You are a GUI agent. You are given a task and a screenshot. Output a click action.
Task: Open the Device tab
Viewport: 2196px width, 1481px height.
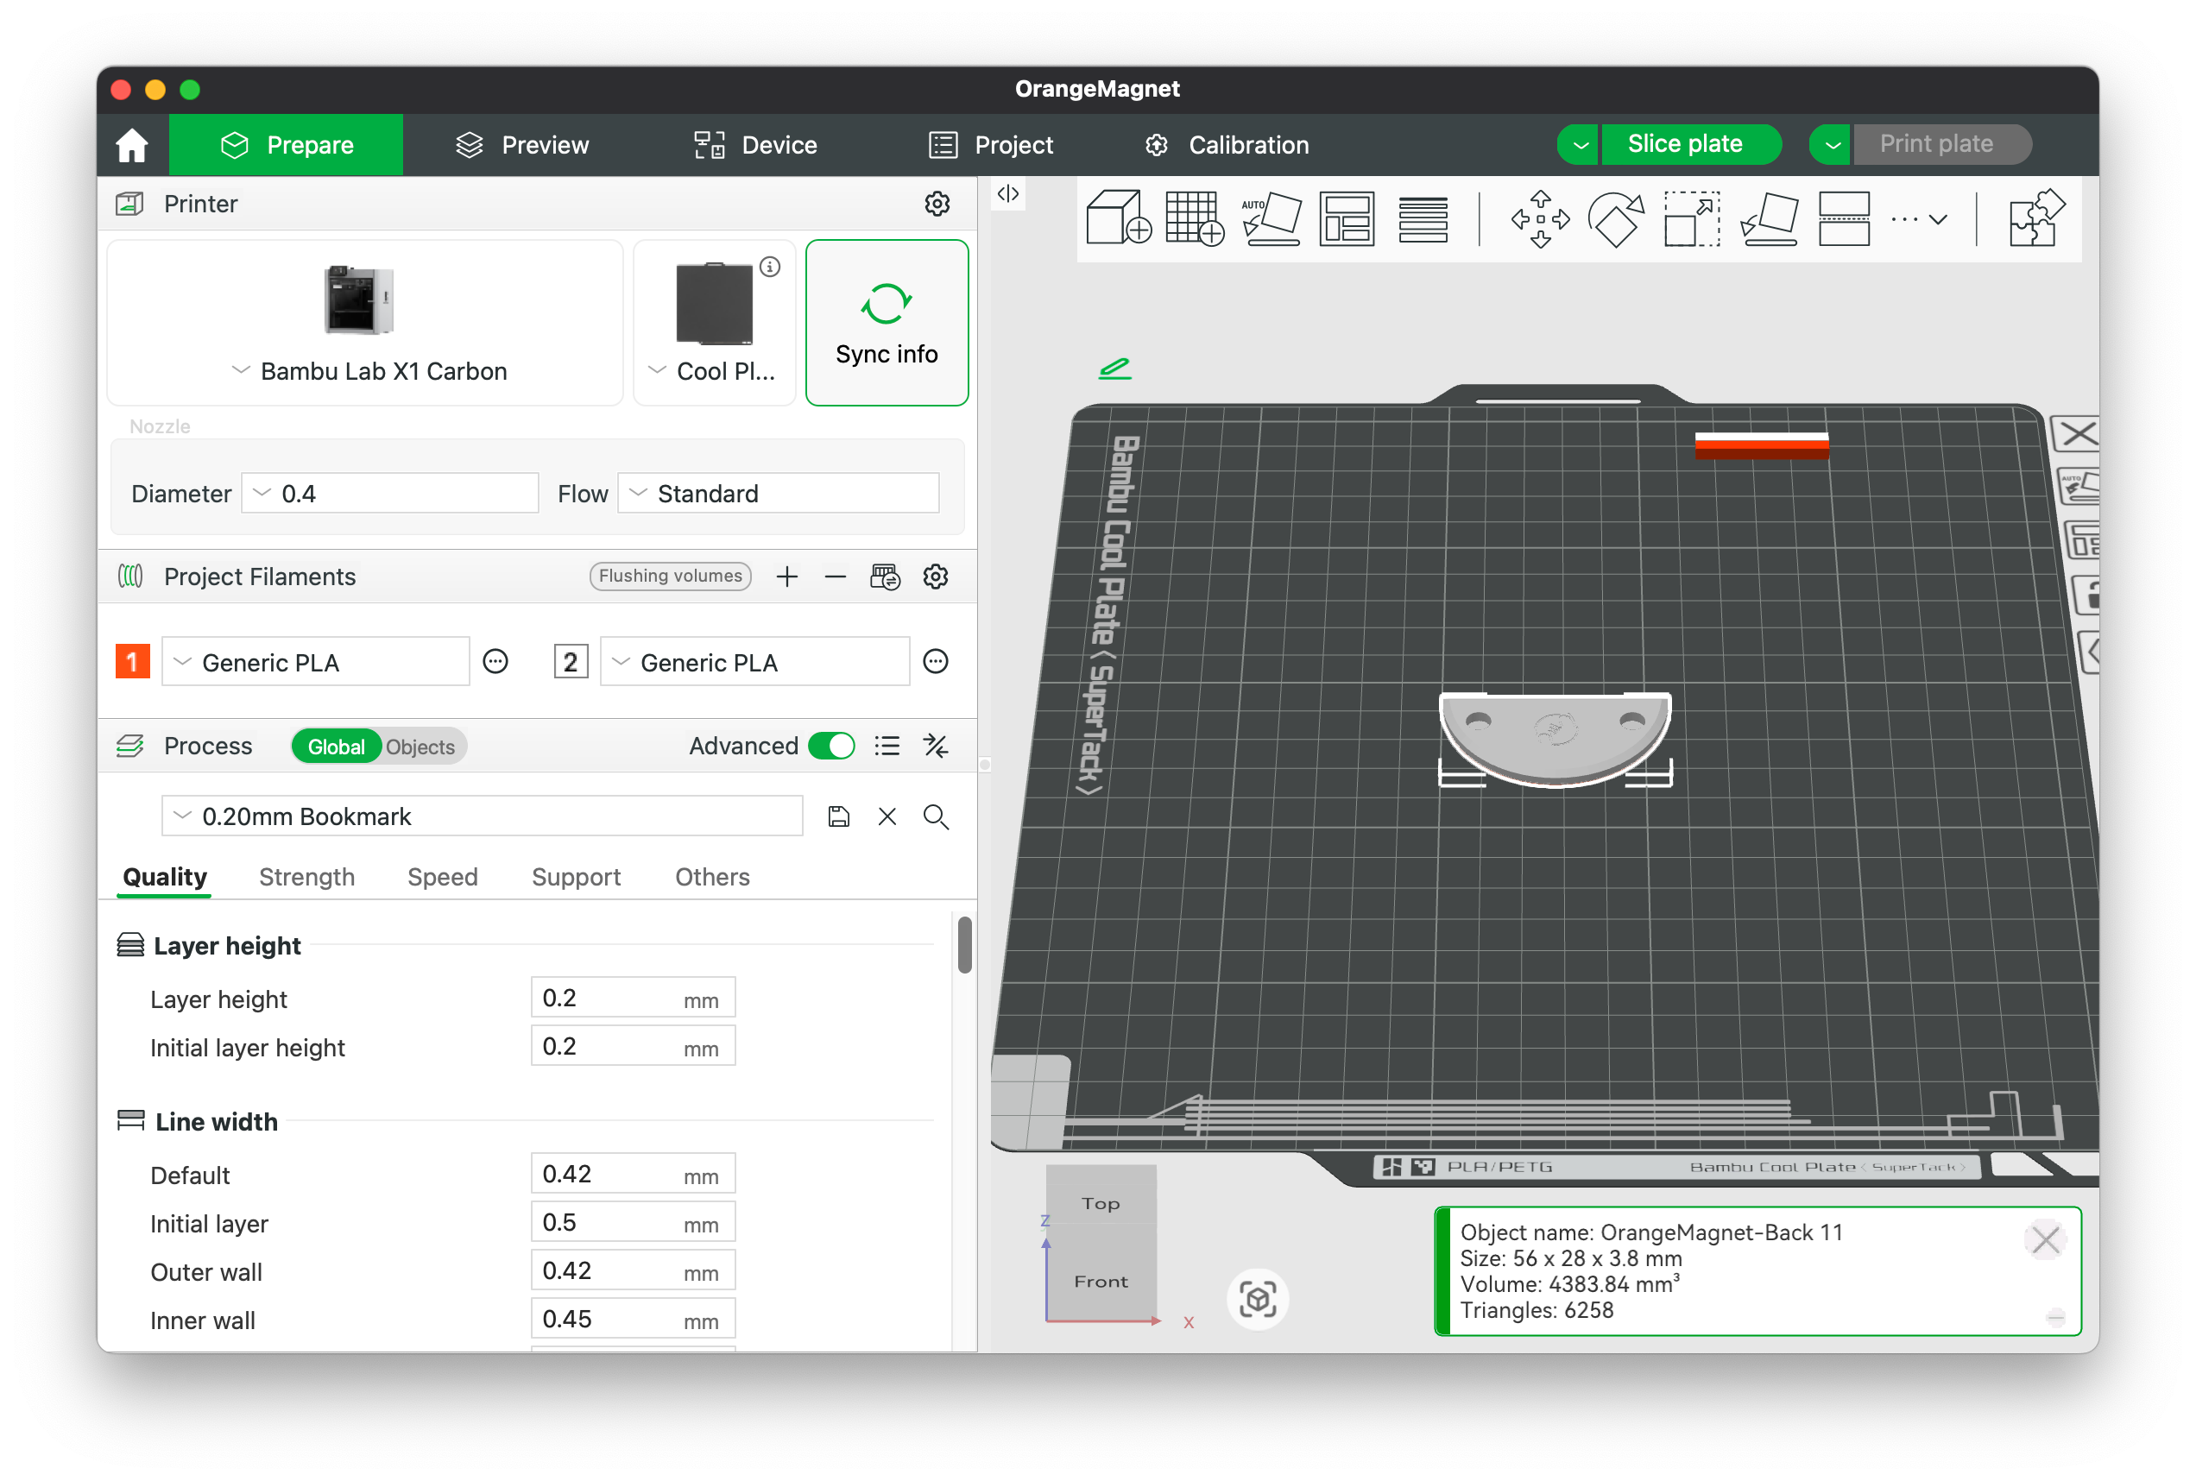[x=754, y=144]
